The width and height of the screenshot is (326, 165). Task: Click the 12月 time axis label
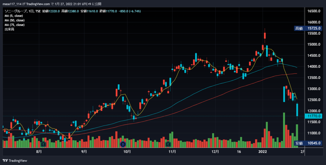pos(215,152)
